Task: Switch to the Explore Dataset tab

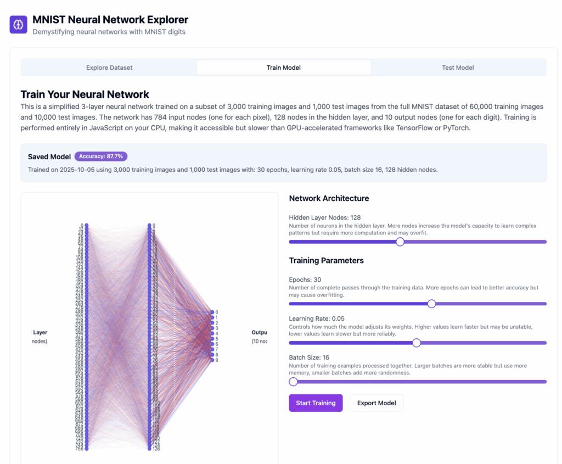Action: point(109,68)
